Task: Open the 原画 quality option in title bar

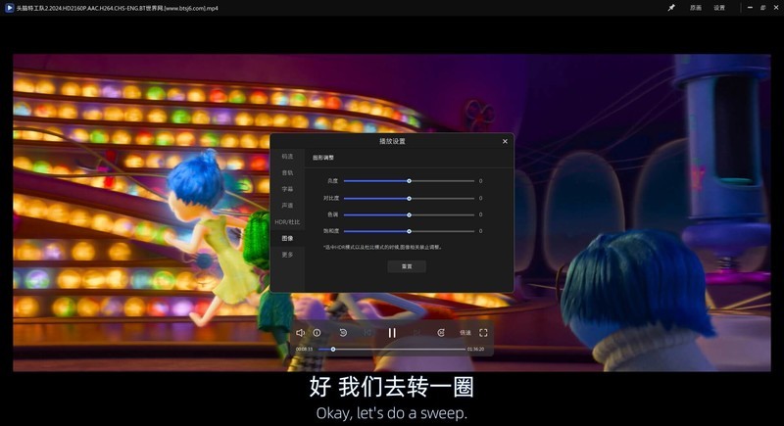Action: (x=696, y=8)
